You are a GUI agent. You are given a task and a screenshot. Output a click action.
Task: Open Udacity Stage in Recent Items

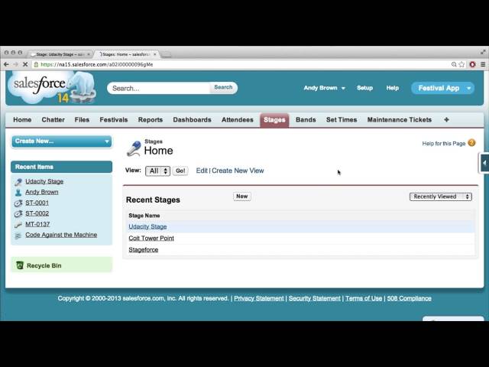pyautogui.click(x=44, y=181)
